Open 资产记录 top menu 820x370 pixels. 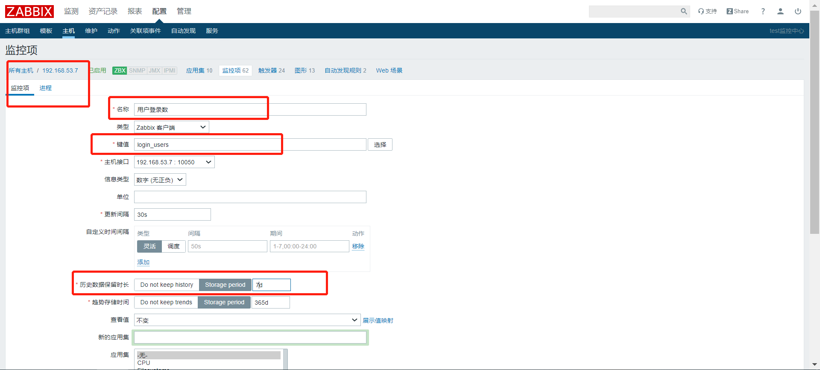tap(103, 12)
